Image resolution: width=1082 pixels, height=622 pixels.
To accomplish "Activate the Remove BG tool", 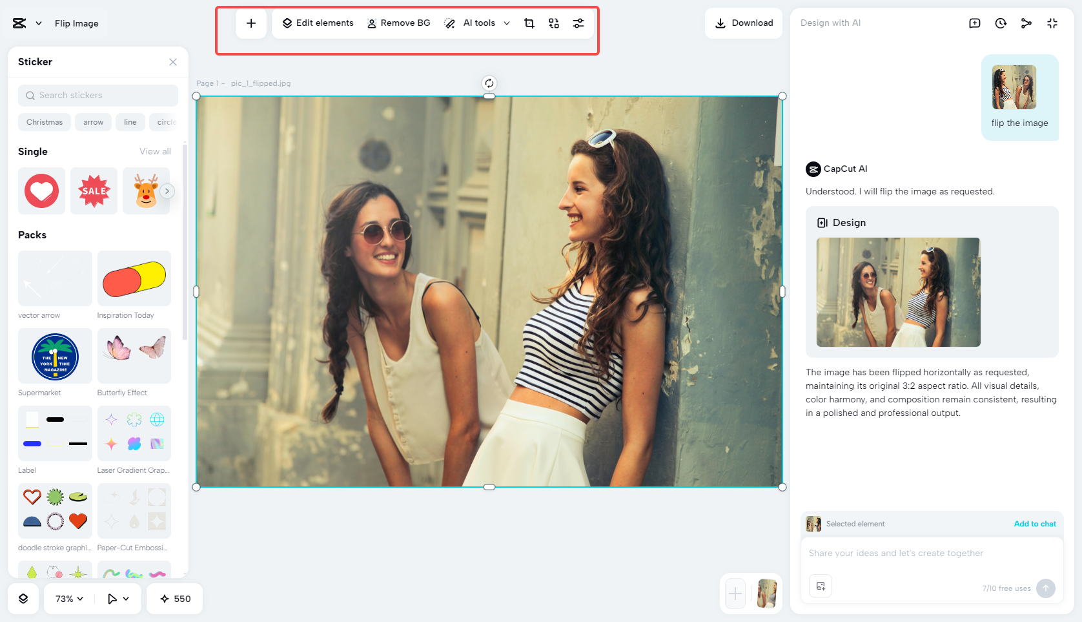I will pos(398,23).
